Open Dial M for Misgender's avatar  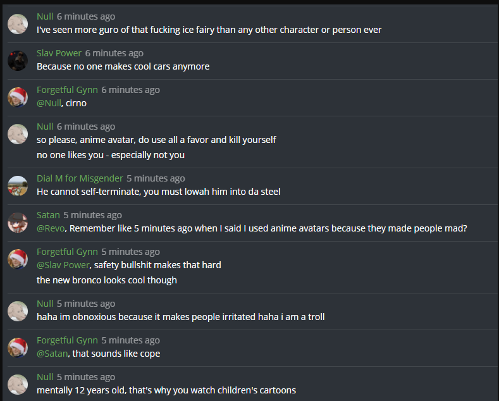18,186
